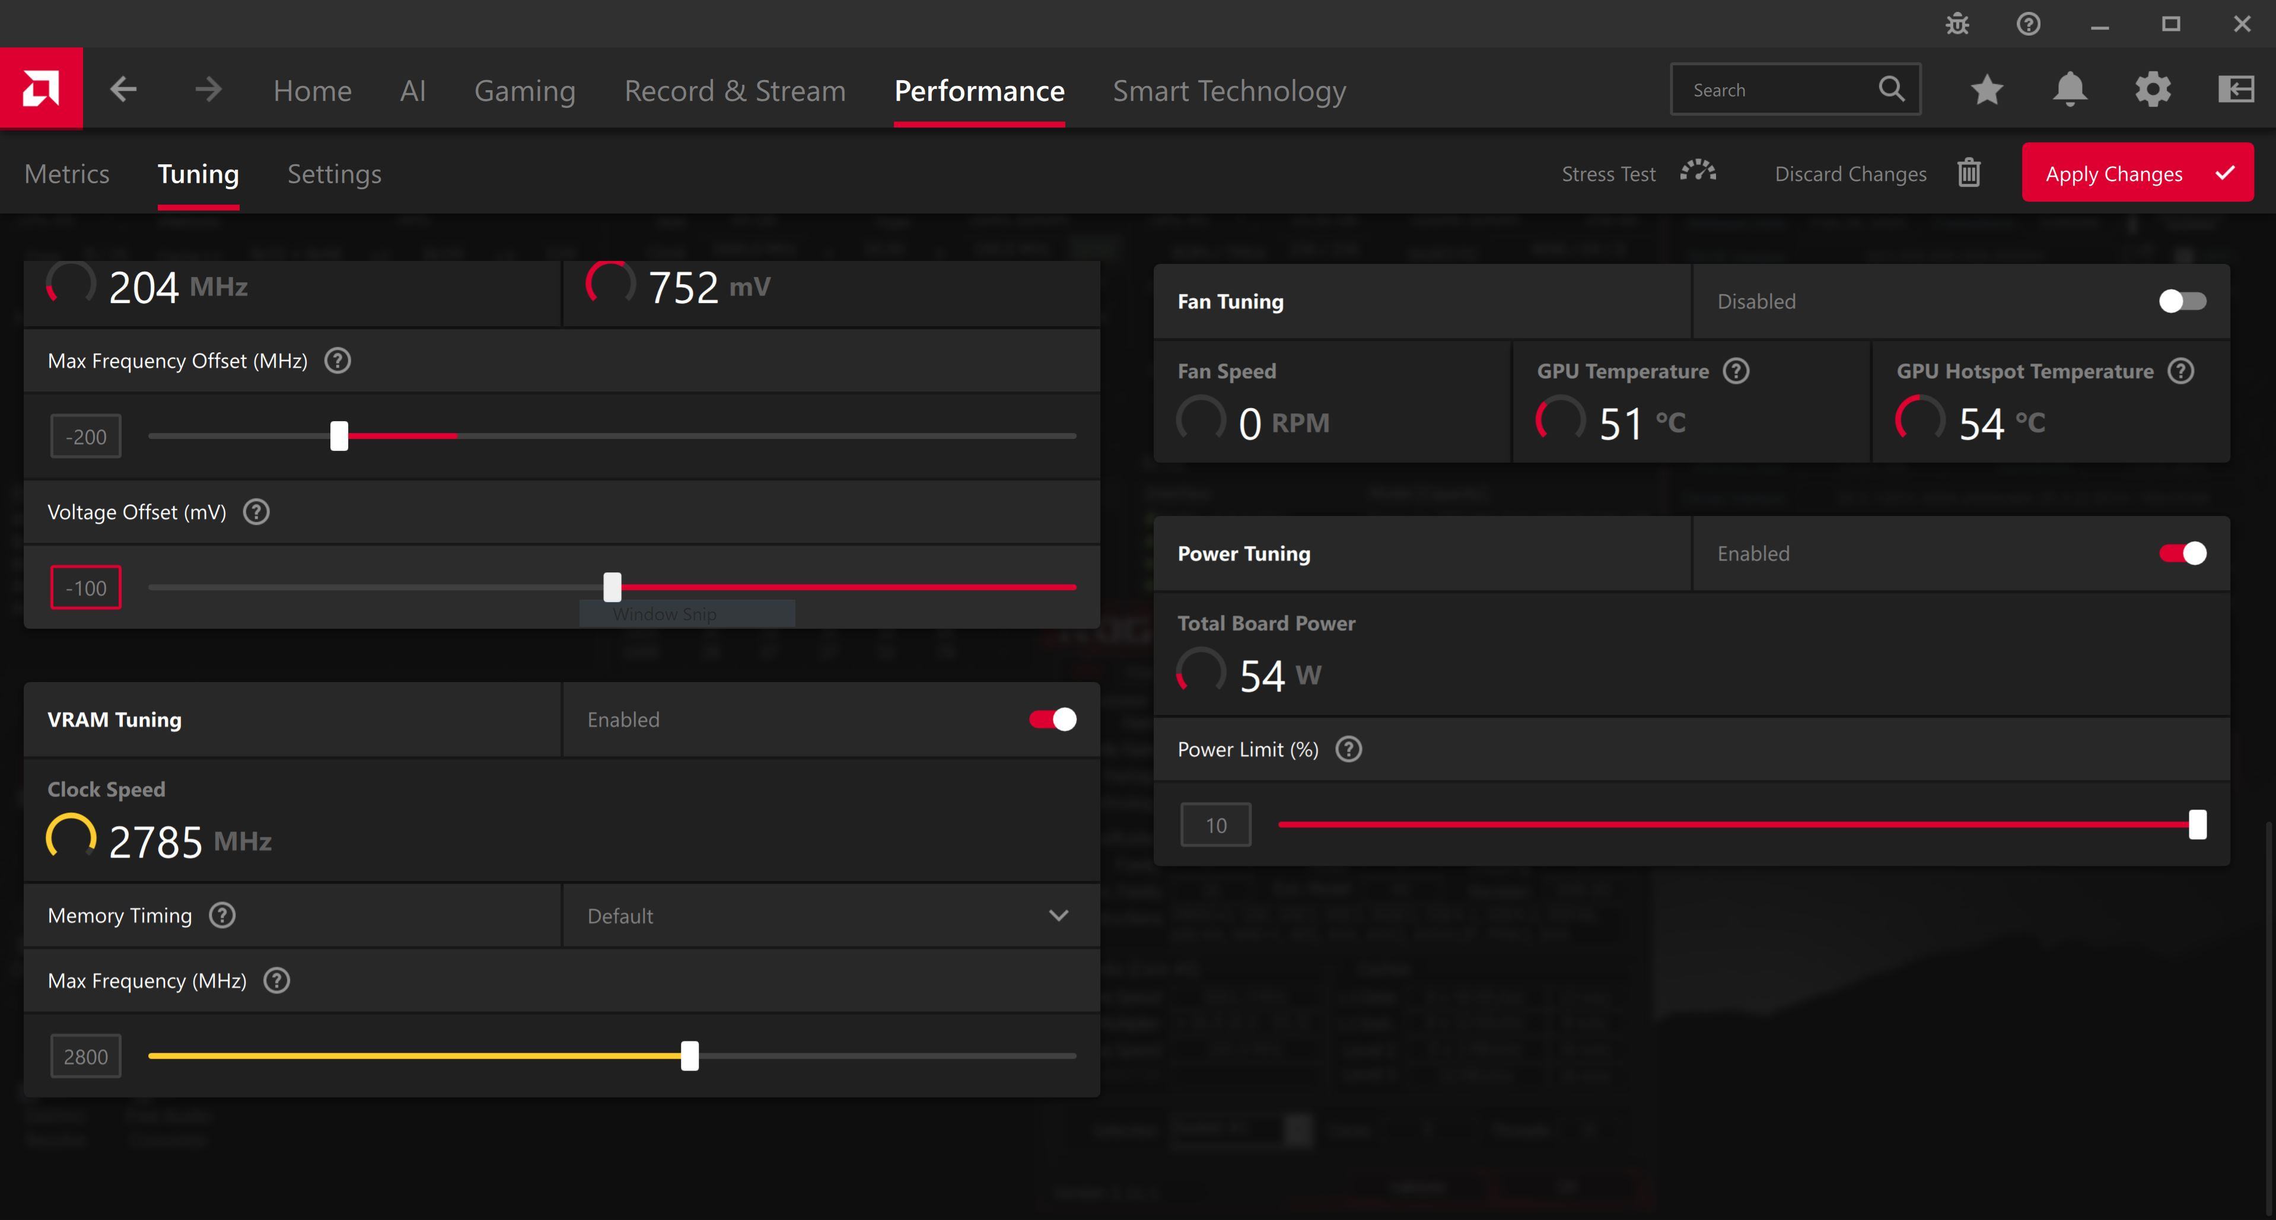Enable the Fan Tuning toggle

coord(2182,301)
